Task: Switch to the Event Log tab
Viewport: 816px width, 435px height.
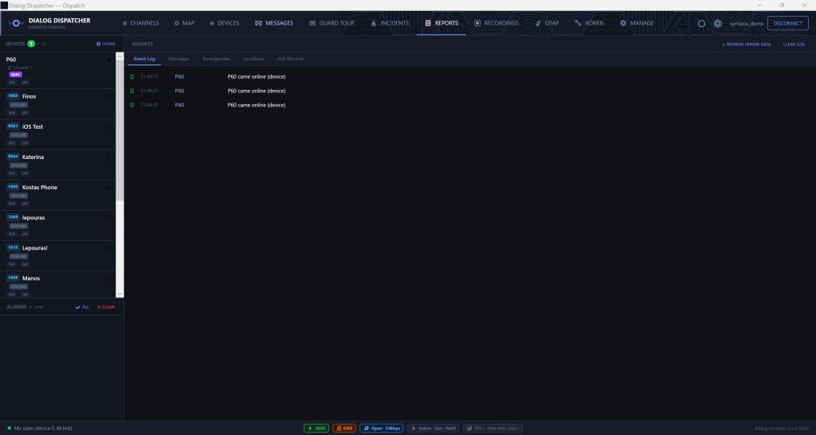Action: point(144,59)
